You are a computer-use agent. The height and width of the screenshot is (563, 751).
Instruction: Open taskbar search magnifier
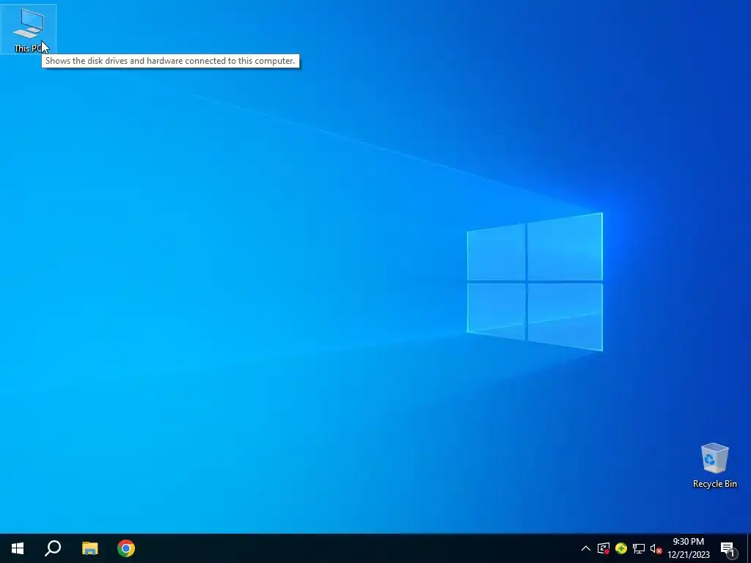click(53, 548)
